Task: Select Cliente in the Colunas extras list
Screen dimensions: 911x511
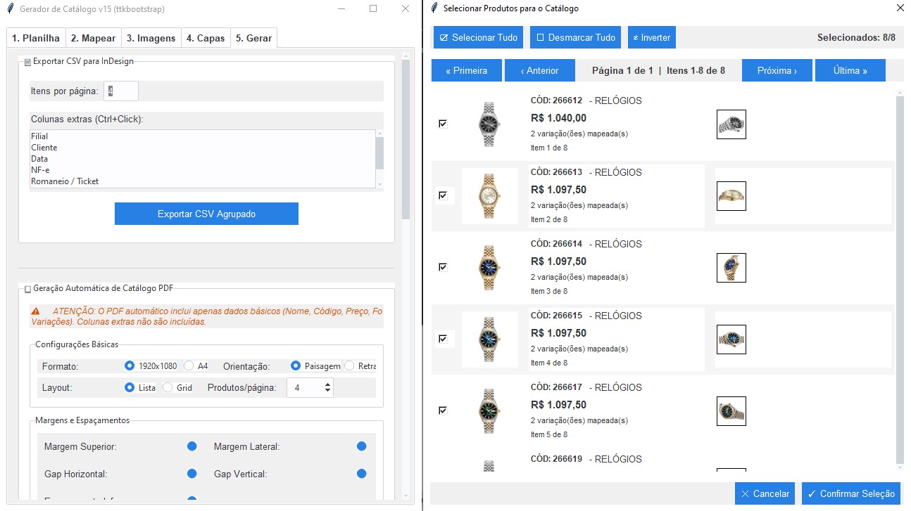Action: click(x=44, y=147)
